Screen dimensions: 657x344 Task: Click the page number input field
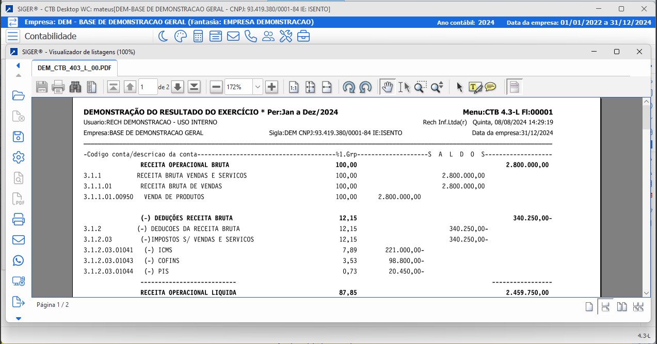pyautogui.click(x=148, y=87)
